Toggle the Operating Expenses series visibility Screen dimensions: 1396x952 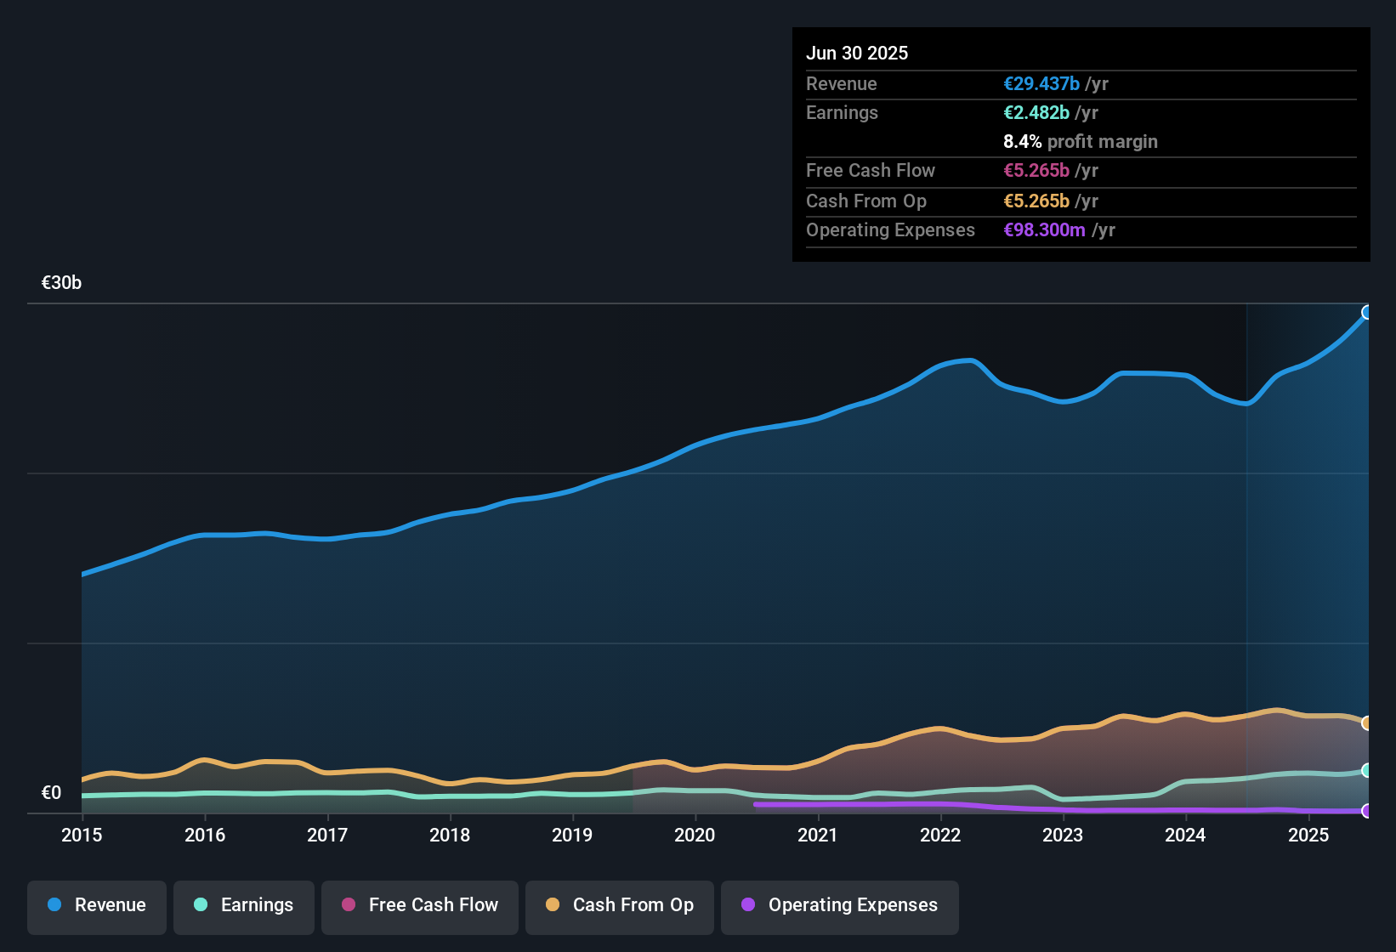(840, 905)
